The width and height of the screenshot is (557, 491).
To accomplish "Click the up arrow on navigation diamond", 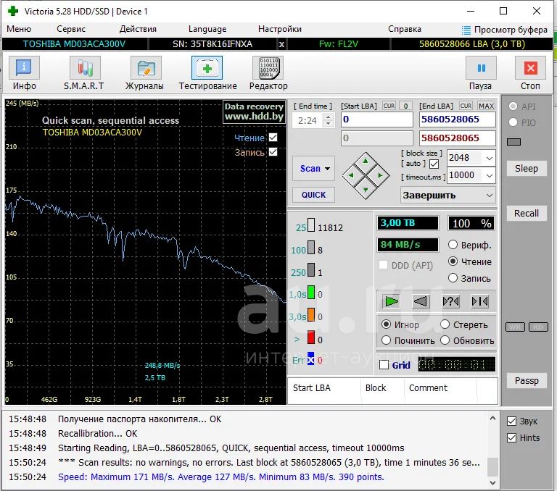I will pyautogui.click(x=366, y=161).
